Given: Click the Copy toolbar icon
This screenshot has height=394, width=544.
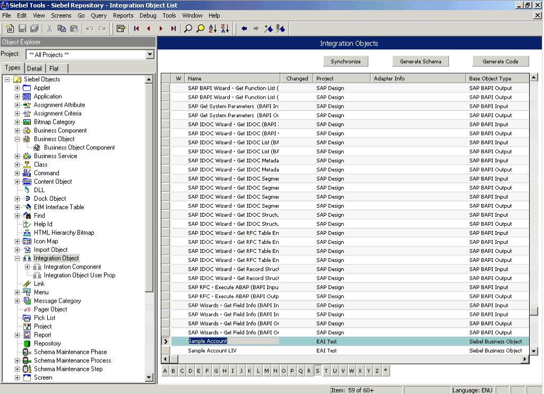Looking at the screenshot, I should pyautogui.click(x=62, y=29).
